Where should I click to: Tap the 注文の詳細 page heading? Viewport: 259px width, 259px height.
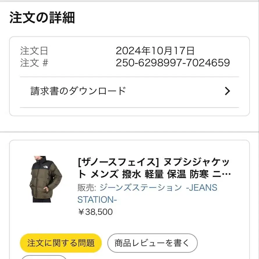click(x=42, y=18)
